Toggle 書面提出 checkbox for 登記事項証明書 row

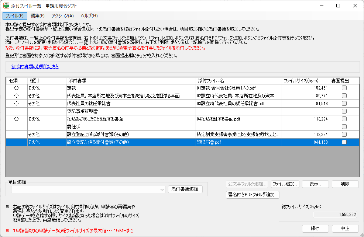(x=344, y=111)
